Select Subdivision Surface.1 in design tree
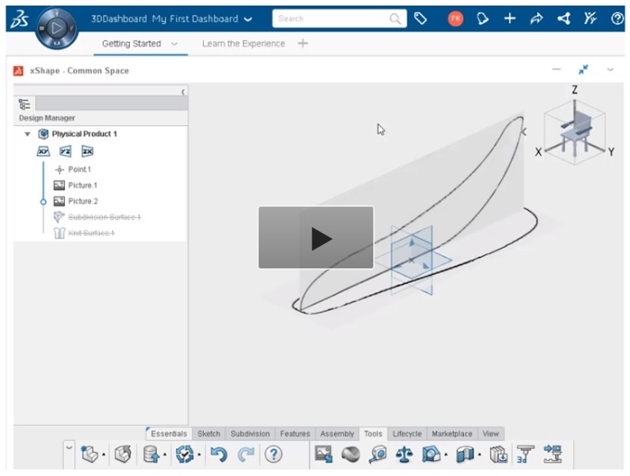The width and height of the screenshot is (630, 476). [105, 217]
